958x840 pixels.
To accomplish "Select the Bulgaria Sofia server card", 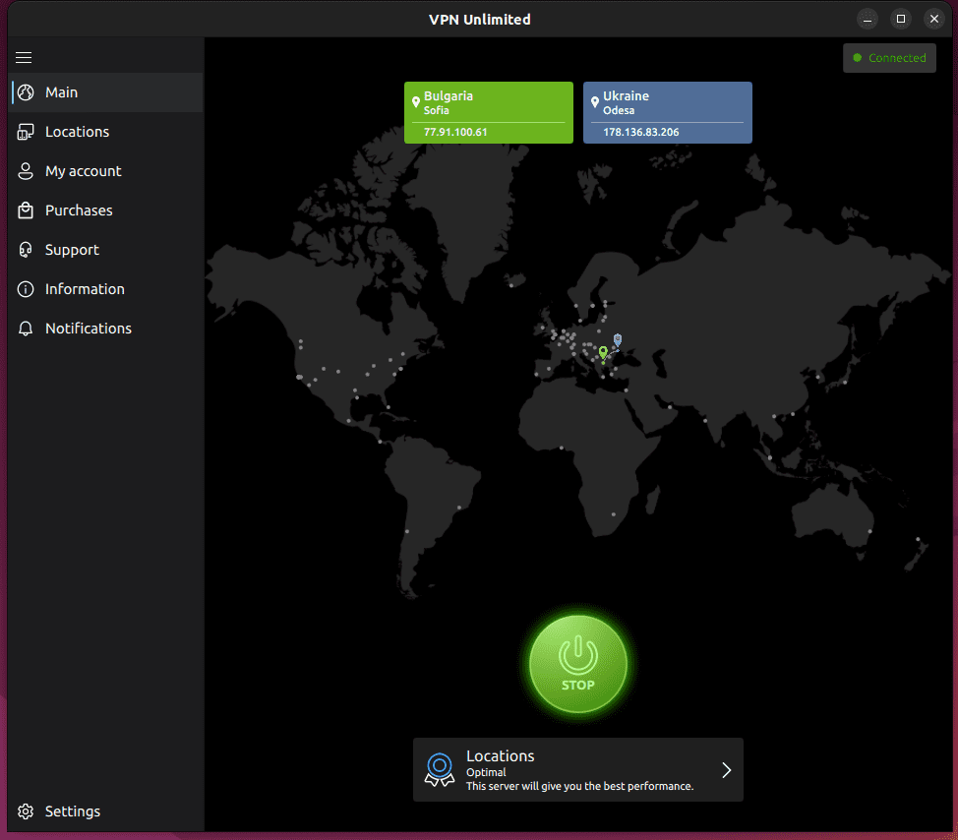I will (x=488, y=112).
